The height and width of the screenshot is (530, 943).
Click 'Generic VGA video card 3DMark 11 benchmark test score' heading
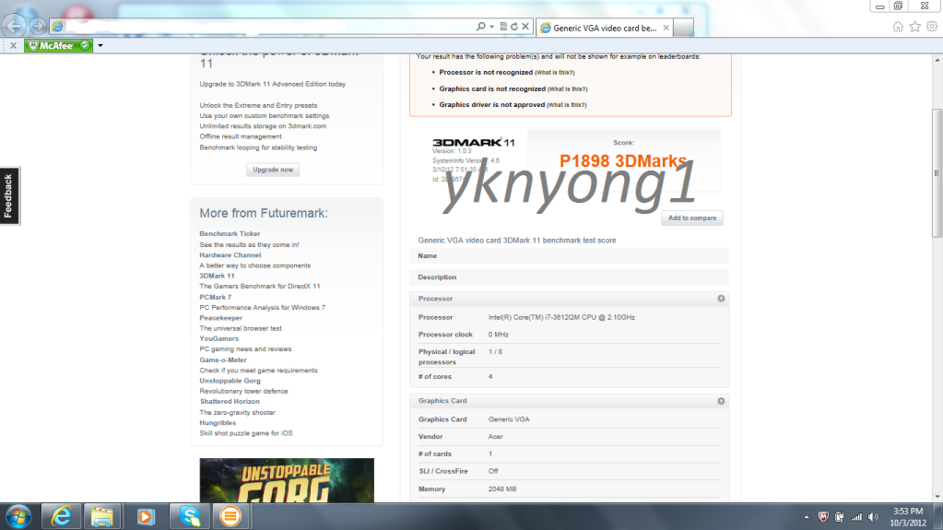pos(517,240)
